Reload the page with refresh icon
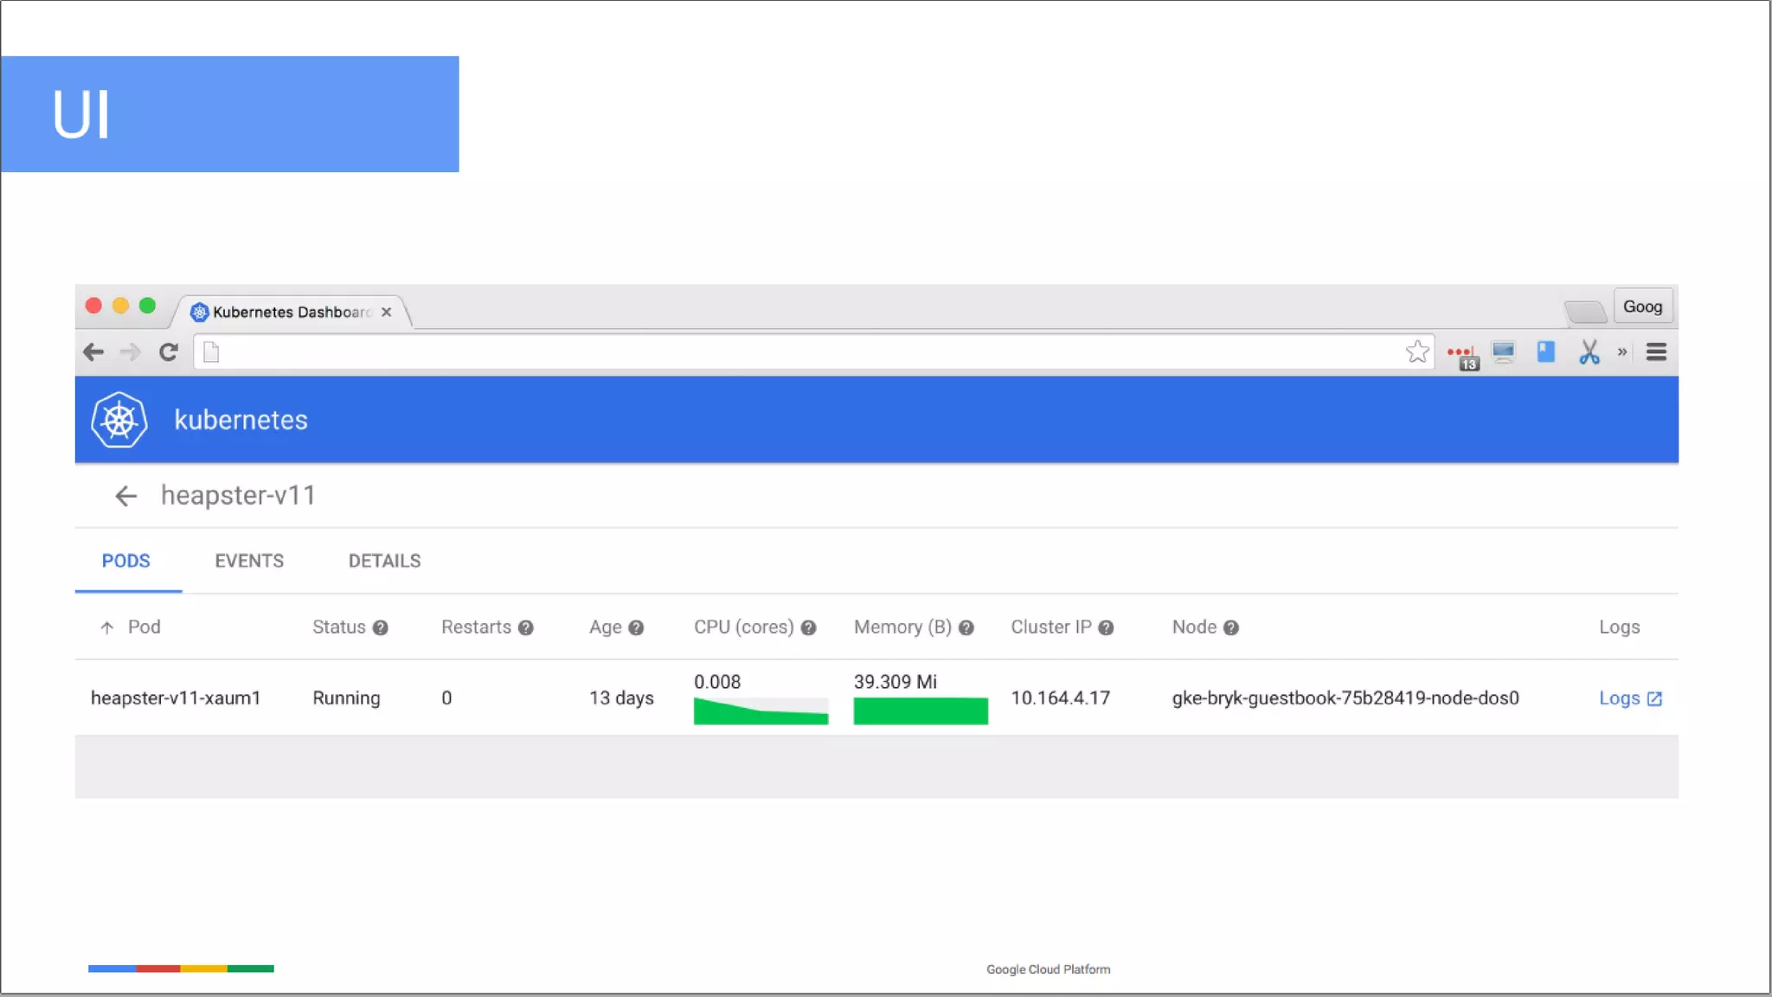 (169, 352)
